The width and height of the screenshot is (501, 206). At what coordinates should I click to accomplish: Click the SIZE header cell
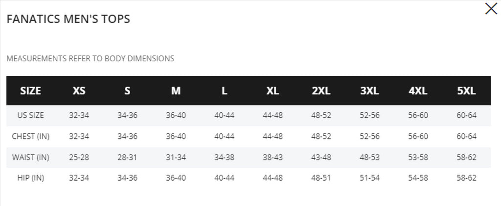pos(31,91)
